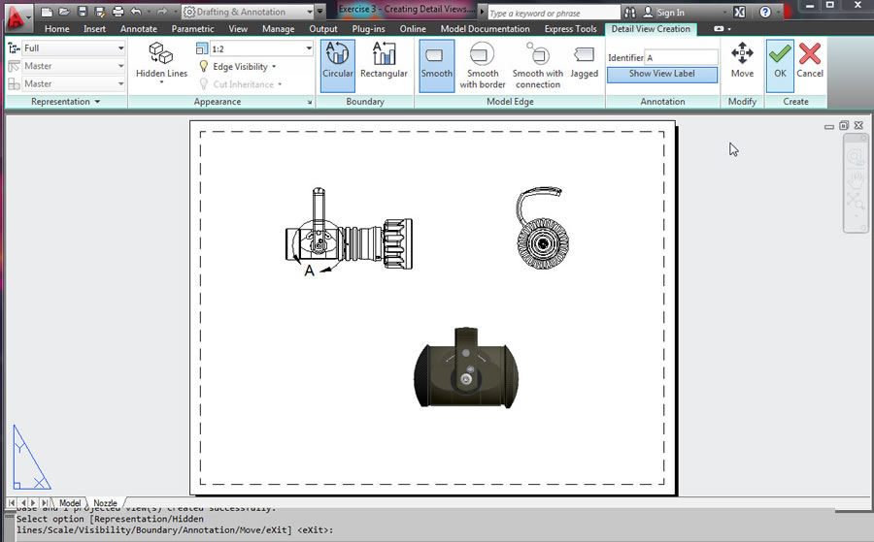Image resolution: width=874 pixels, height=542 pixels.
Task: Click the green OK checkmark
Action: tap(780, 61)
